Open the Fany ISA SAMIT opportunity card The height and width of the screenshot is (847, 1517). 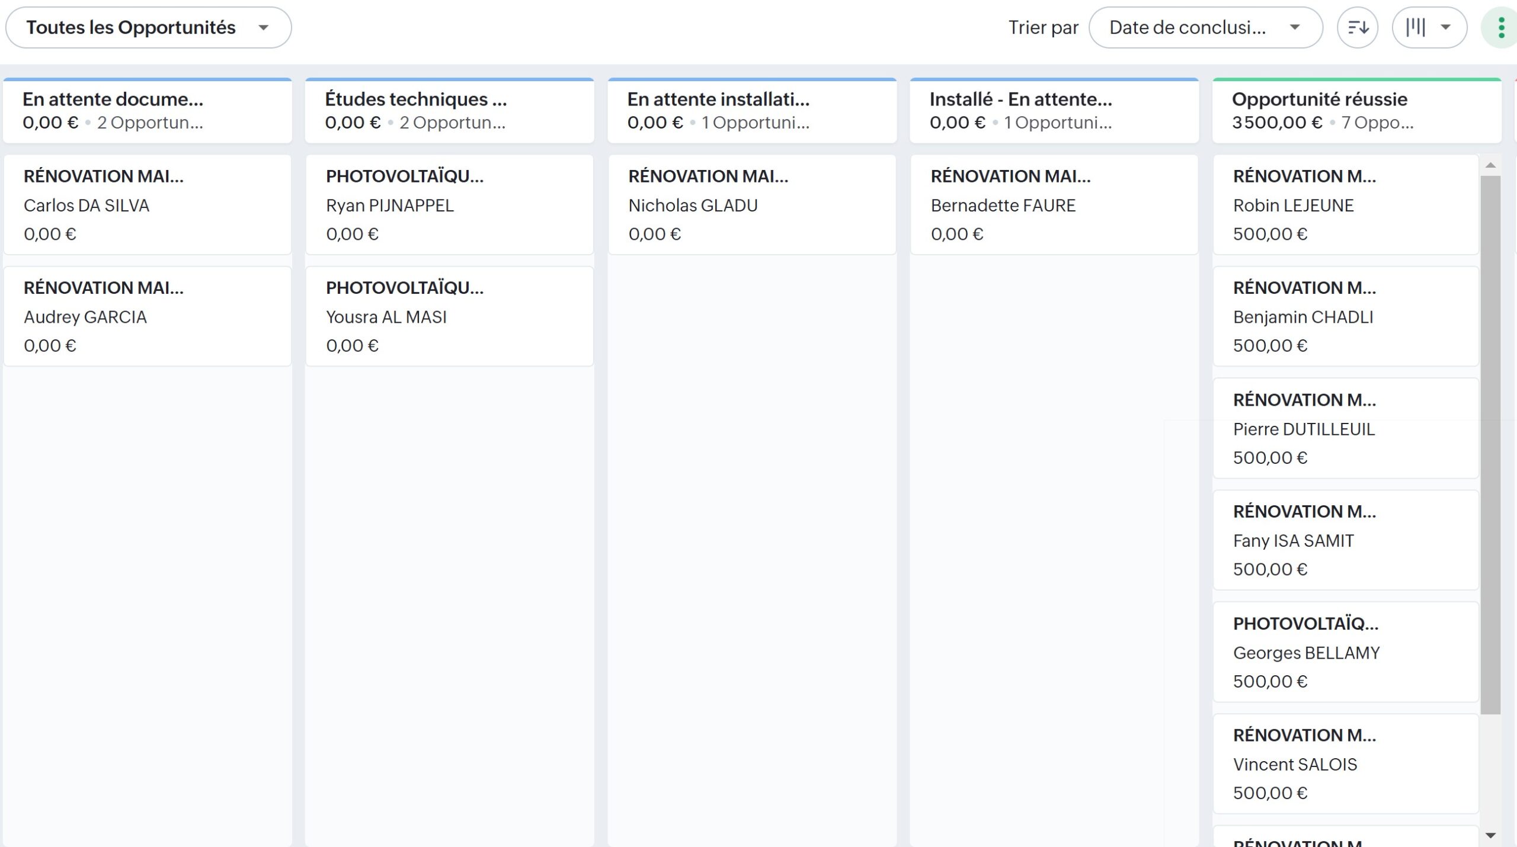1346,540
